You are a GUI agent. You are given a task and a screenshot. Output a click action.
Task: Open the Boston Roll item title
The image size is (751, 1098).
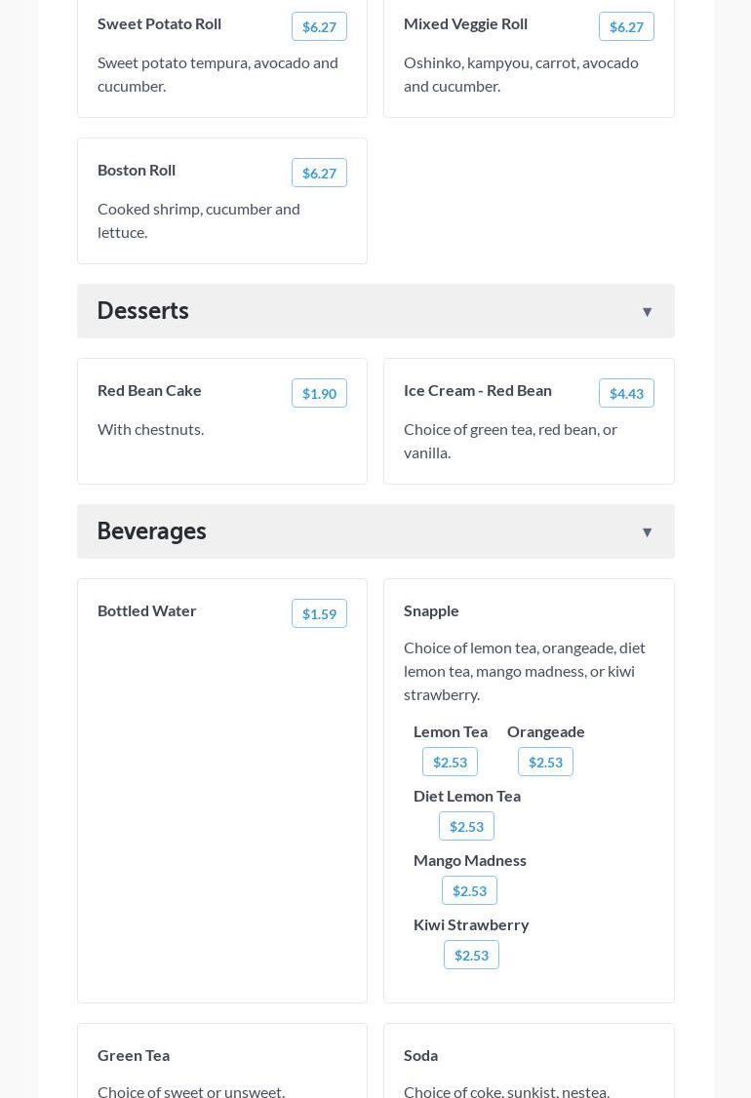pyautogui.click(x=137, y=170)
